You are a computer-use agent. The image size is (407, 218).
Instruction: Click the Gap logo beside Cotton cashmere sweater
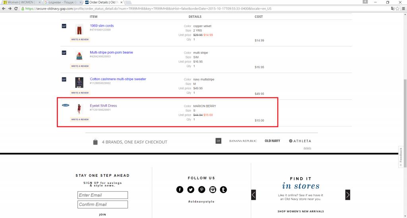(64, 79)
